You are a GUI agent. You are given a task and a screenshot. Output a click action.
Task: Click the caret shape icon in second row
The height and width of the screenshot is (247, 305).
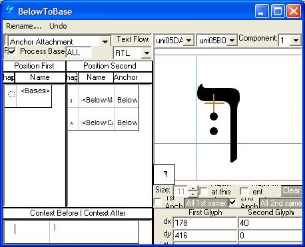[72, 123]
